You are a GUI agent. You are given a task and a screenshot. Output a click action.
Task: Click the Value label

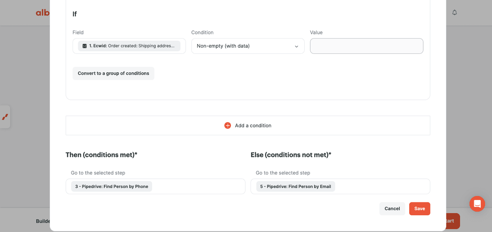point(316,32)
